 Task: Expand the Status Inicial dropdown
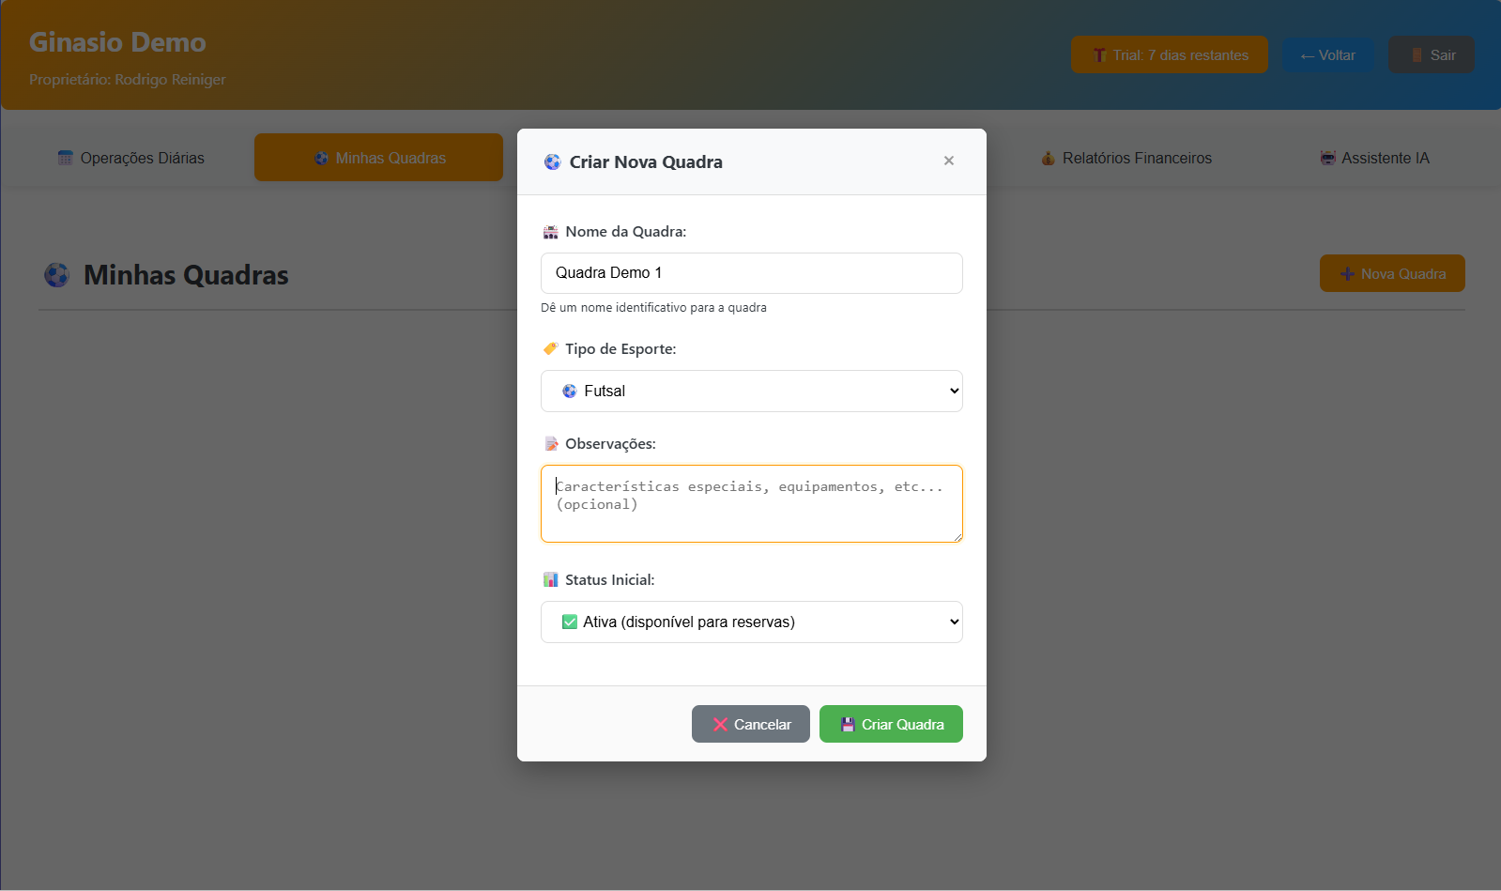click(x=751, y=622)
